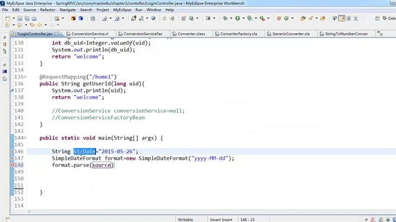The image size is (396, 222).
Task: Close the LoginController.java tab
Action: [x=56, y=33]
